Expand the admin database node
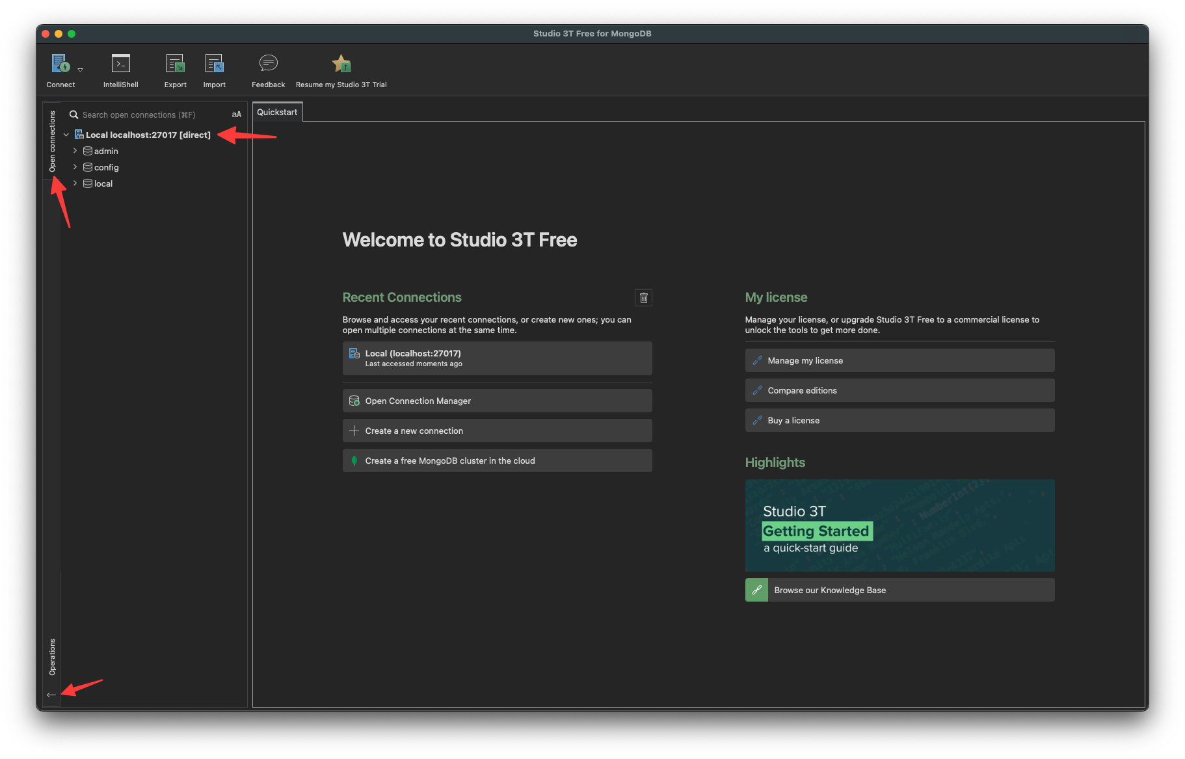 click(75, 151)
